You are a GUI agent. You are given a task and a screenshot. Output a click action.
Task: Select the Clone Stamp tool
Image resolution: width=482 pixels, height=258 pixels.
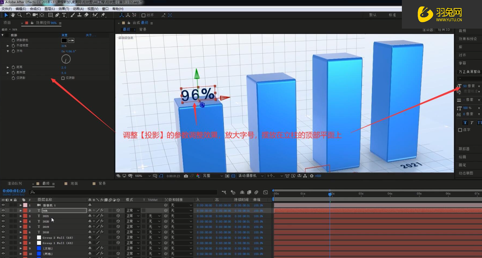[x=79, y=15]
